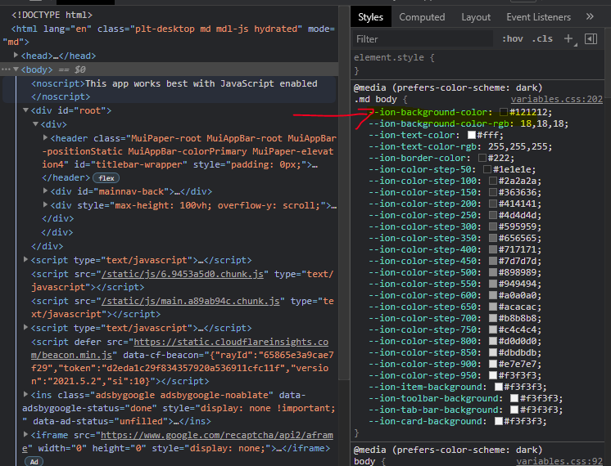The image size is (611, 466).
Task: Click the ion-card-background color swatch
Action: click(499, 421)
